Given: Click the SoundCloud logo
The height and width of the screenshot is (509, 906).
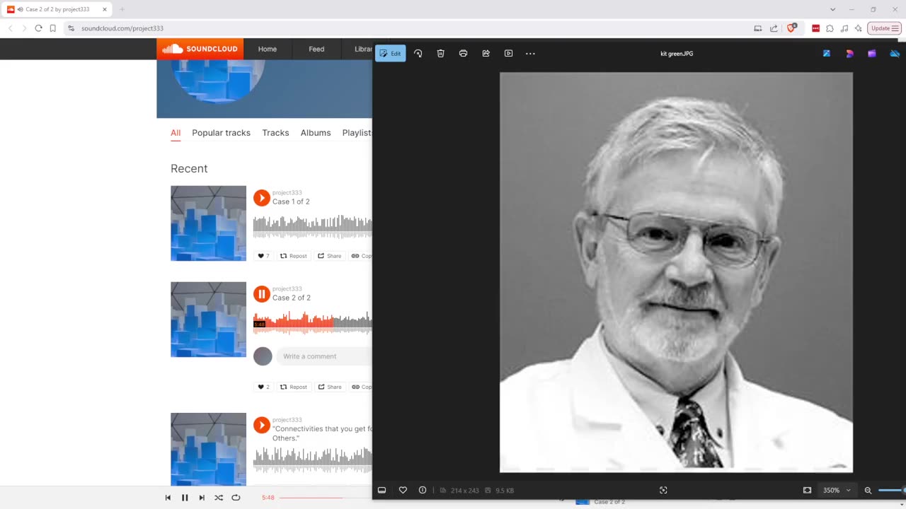Looking at the screenshot, I should [x=200, y=49].
